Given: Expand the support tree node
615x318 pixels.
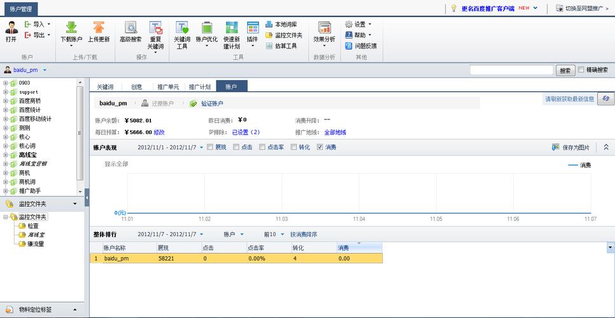Looking at the screenshot, I should (6, 92).
